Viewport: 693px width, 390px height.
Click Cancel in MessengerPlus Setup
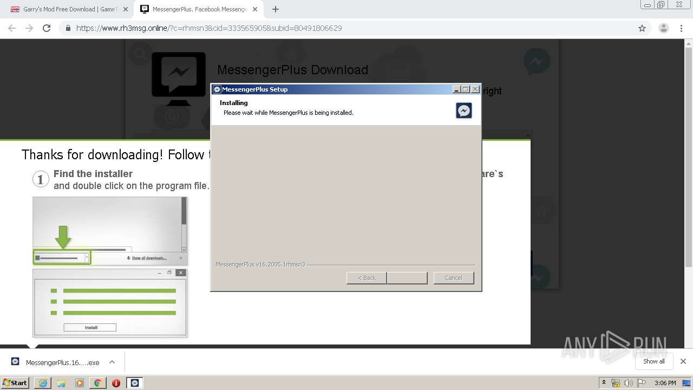click(454, 278)
